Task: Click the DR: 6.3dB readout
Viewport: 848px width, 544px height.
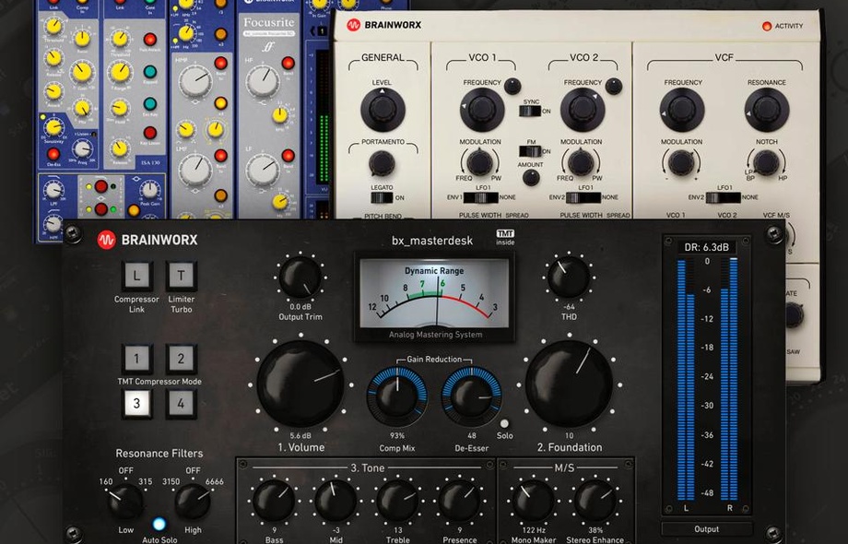Action: click(x=706, y=247)
